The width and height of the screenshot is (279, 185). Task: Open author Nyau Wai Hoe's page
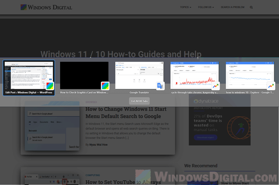tap(98, 145)
